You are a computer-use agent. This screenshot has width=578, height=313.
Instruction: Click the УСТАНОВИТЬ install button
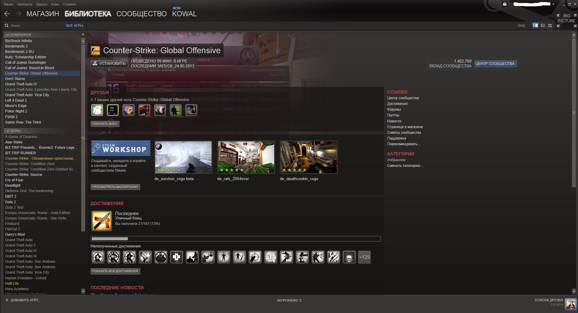pyautogui.click(x=109, y=63)
